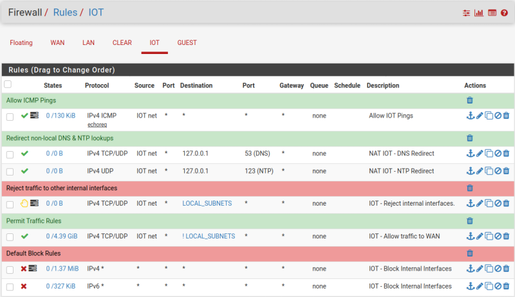
Task: Check the Reject internal interfaces rule checkbox
Action: click(x=10, y=204)
